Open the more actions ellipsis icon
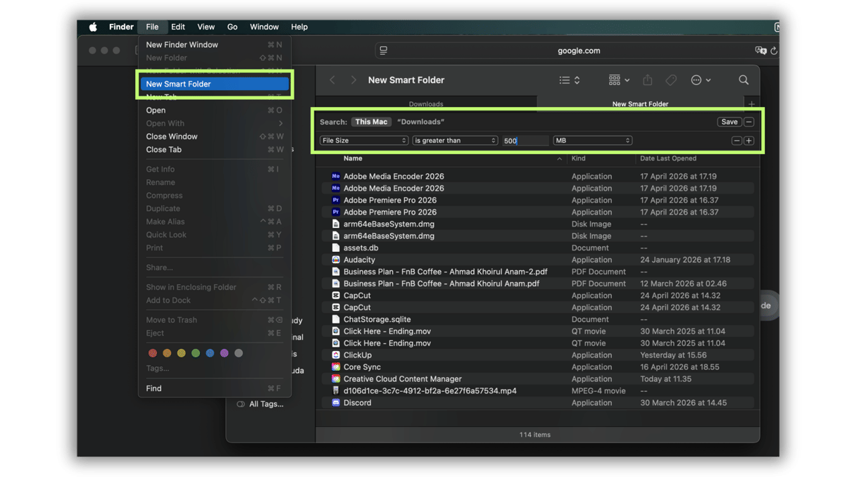The width and height of the screenshot is (845, 491). click(697, 79)
